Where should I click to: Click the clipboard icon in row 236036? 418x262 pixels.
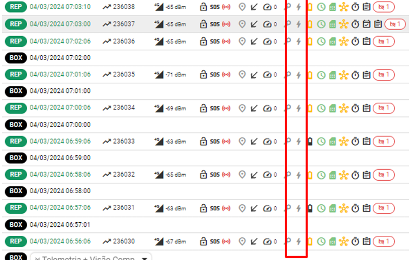click(367, 42)
